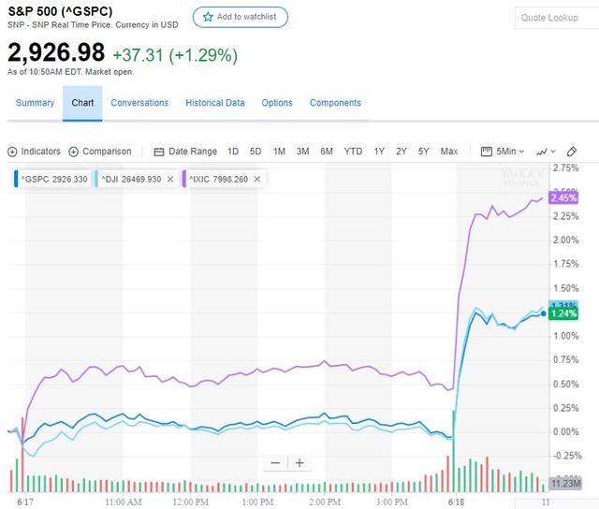Open the Conversations tab

pyautogui.click(x=139, y=103)
